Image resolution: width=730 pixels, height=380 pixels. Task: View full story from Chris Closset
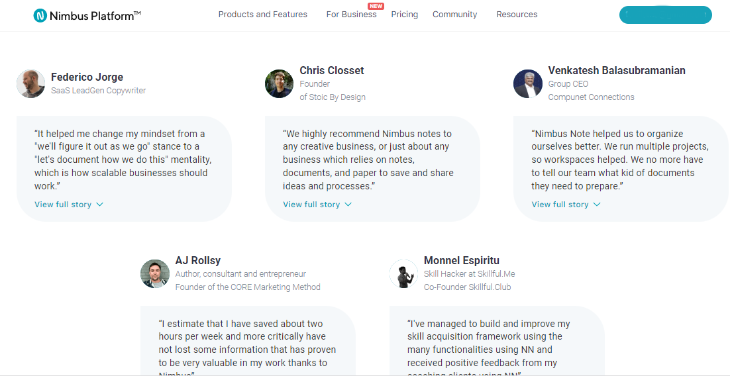tap(311, 204)
